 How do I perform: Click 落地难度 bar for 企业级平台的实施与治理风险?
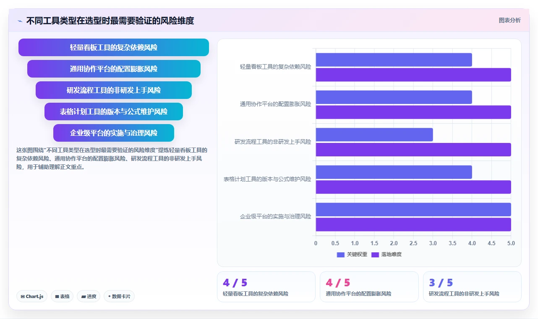point(413,224)
